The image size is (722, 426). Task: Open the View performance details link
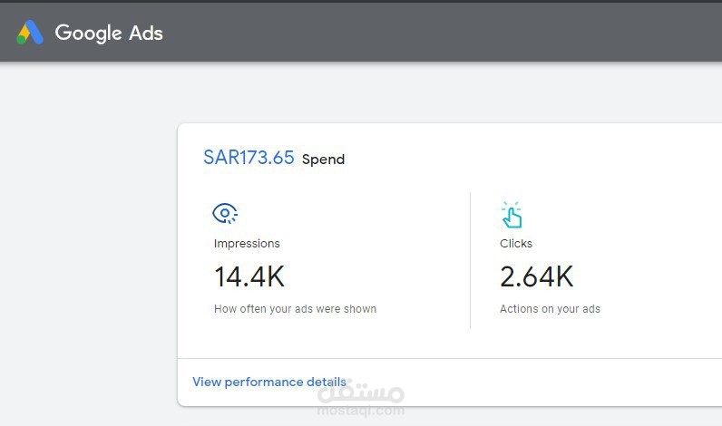pyautogui.click(x=269, y=382)
